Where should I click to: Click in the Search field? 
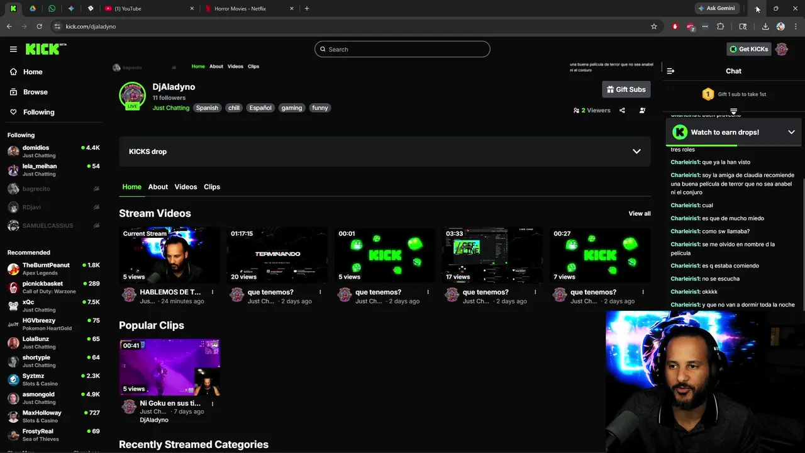[402, 49]
